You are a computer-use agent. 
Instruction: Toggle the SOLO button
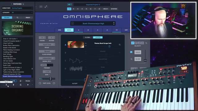click(x=138, y=52)
